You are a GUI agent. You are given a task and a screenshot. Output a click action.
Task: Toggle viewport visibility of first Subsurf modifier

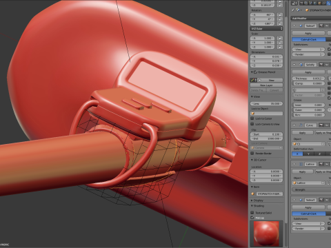click(326, 25)
